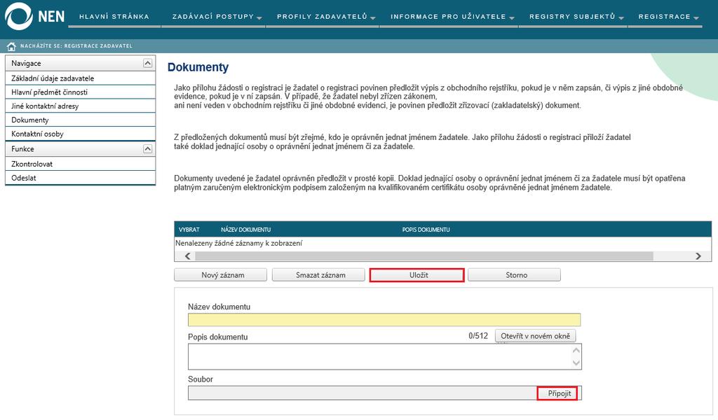
Task: Go to Základní údaje zadavatele
Action: click(x=80, y=78)
